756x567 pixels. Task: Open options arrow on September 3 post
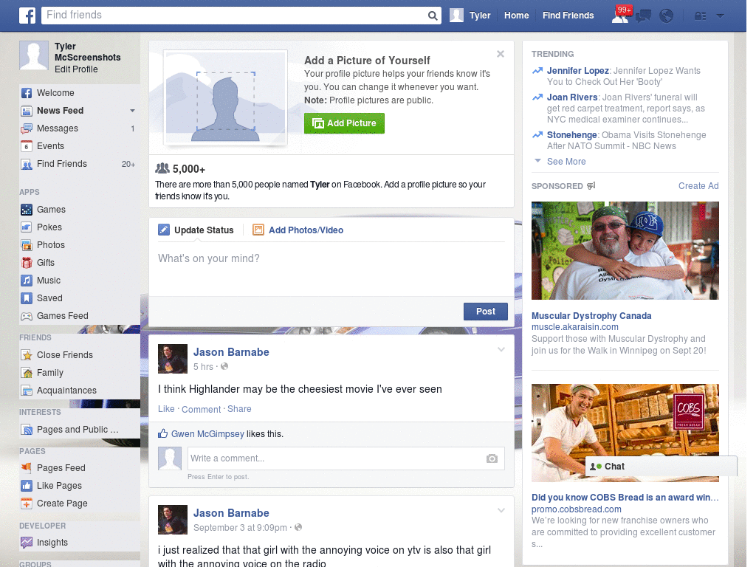tap(501, 511)
